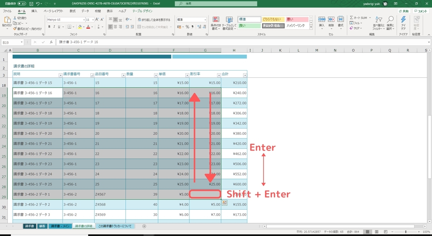Image resolution: width=432 pixels, height=236 pixels.
Task: Toggle Bold formatting (B)
Action: 49,27
